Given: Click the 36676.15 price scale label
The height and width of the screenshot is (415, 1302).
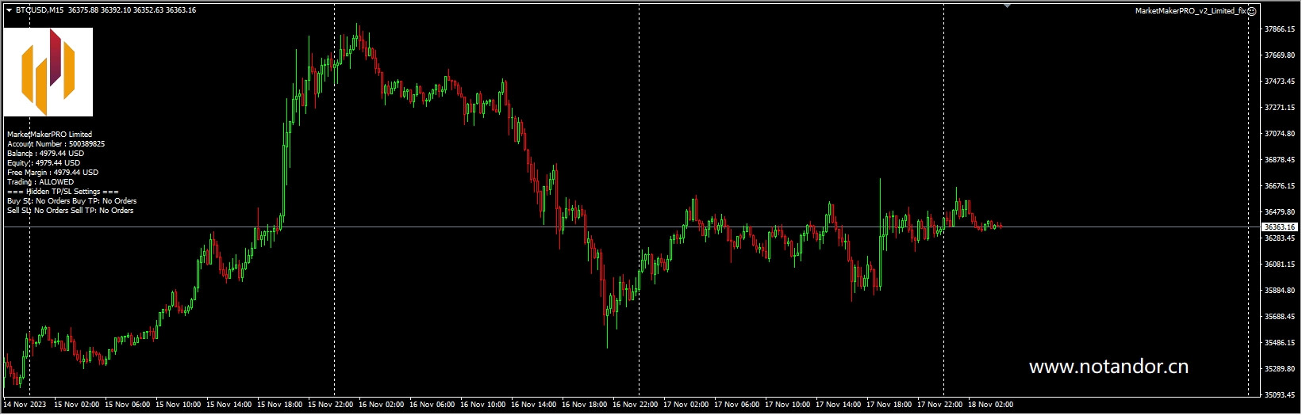Looking at the screenshot, I should pos(1279,186).
